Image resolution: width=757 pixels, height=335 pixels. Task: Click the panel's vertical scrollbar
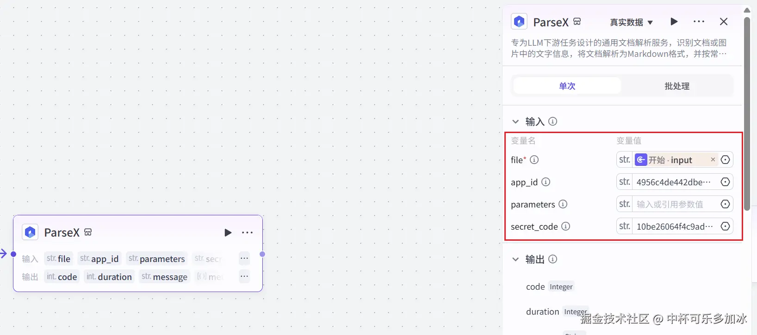pos(747,114)
